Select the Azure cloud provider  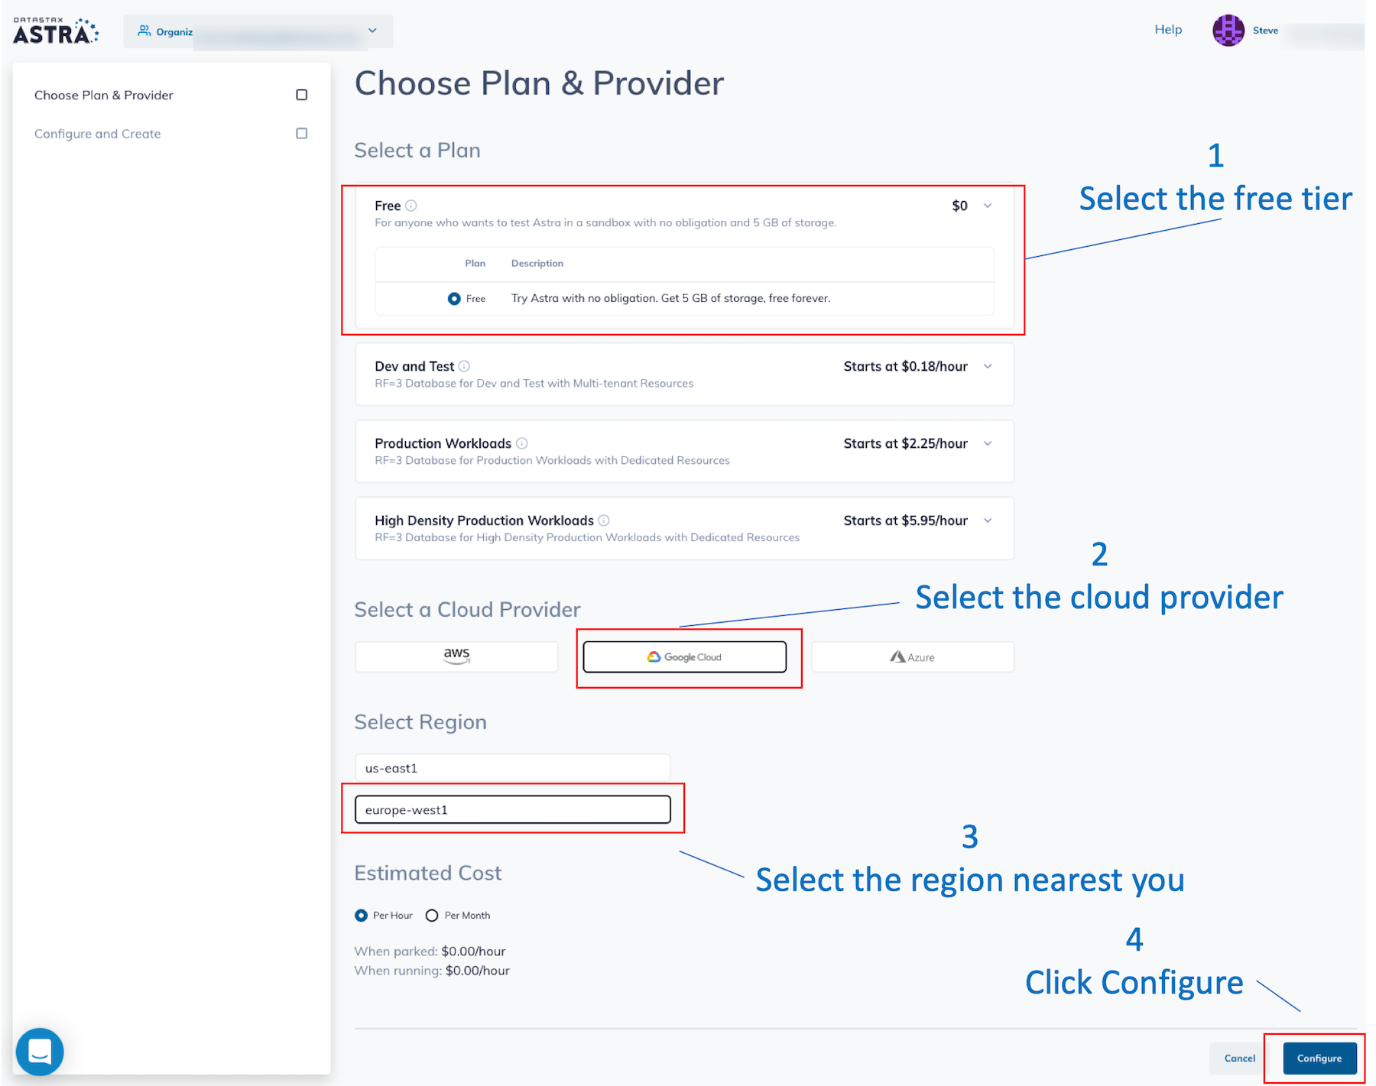click(x=913, y=656)
